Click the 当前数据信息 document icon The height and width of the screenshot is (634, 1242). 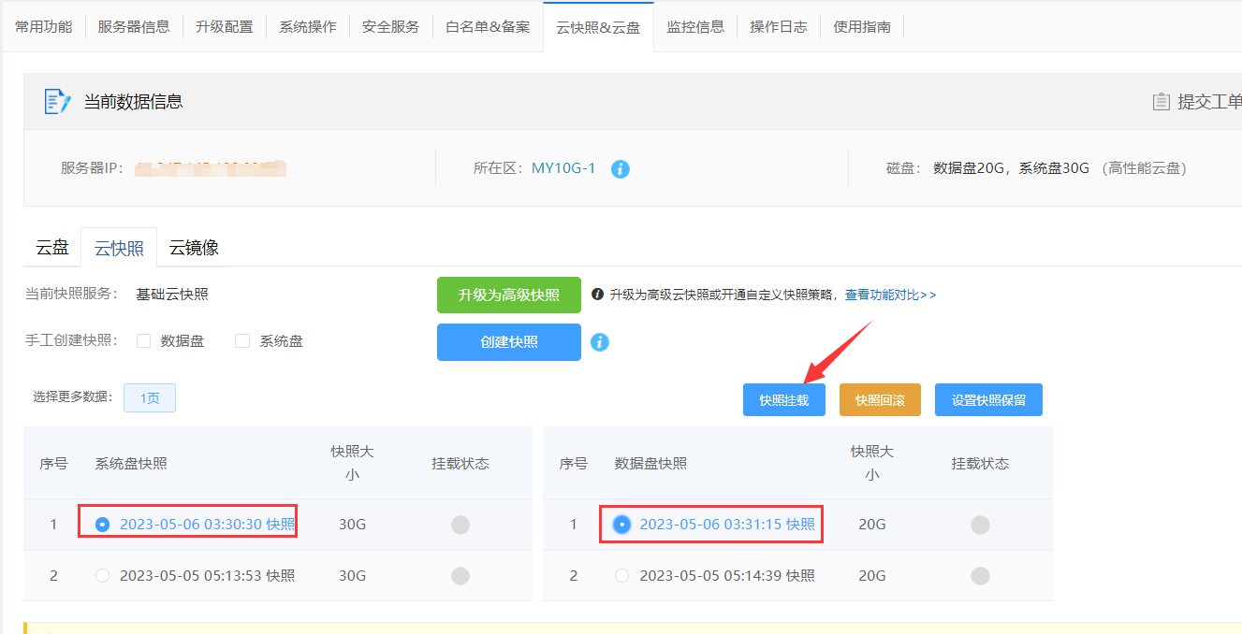pyautogui.click(x=58, y=102)
